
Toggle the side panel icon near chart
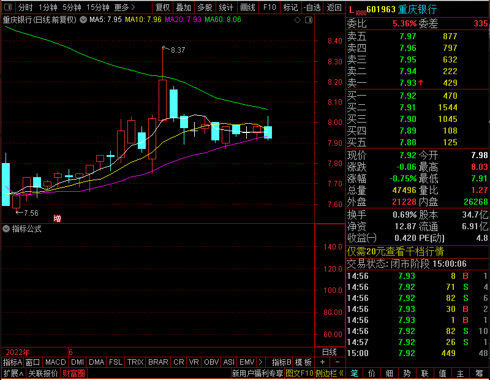(309, 20)
